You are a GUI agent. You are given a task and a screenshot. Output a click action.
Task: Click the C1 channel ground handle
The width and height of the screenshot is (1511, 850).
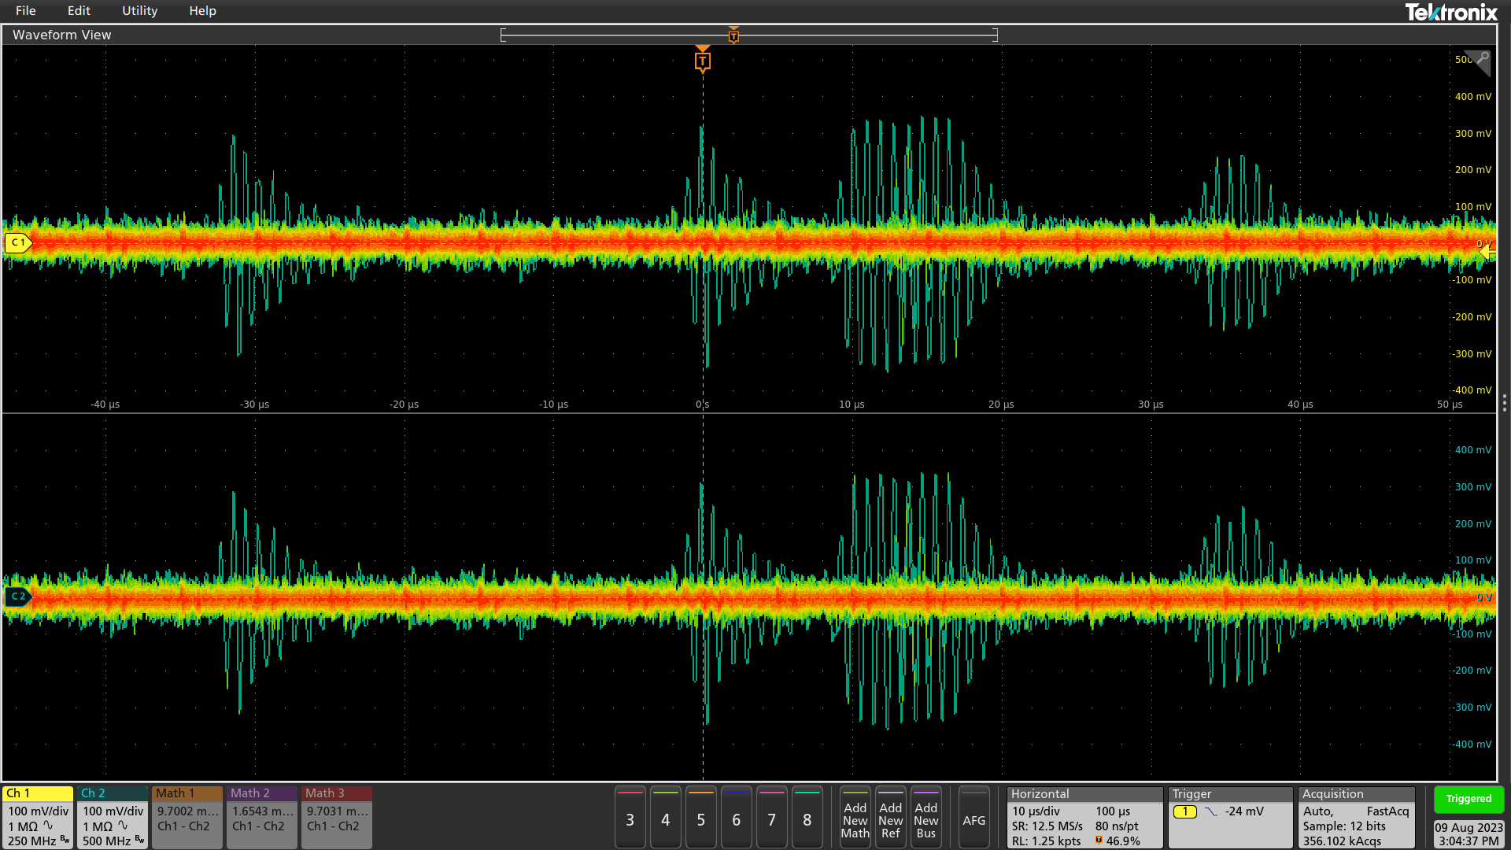click(x=17, y=242)
